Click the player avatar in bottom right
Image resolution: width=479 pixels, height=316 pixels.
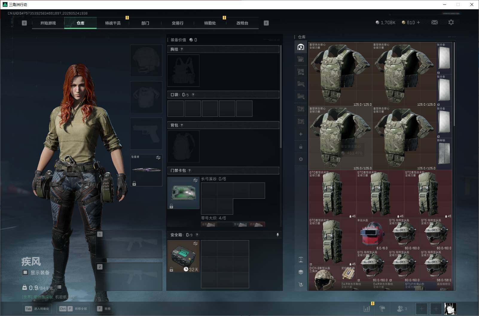click(450, 309)
